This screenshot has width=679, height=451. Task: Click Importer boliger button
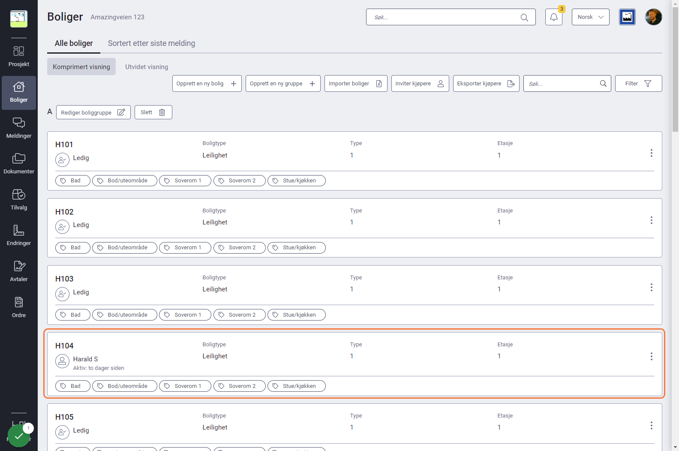pyautogui.click(x=356, y=84)
